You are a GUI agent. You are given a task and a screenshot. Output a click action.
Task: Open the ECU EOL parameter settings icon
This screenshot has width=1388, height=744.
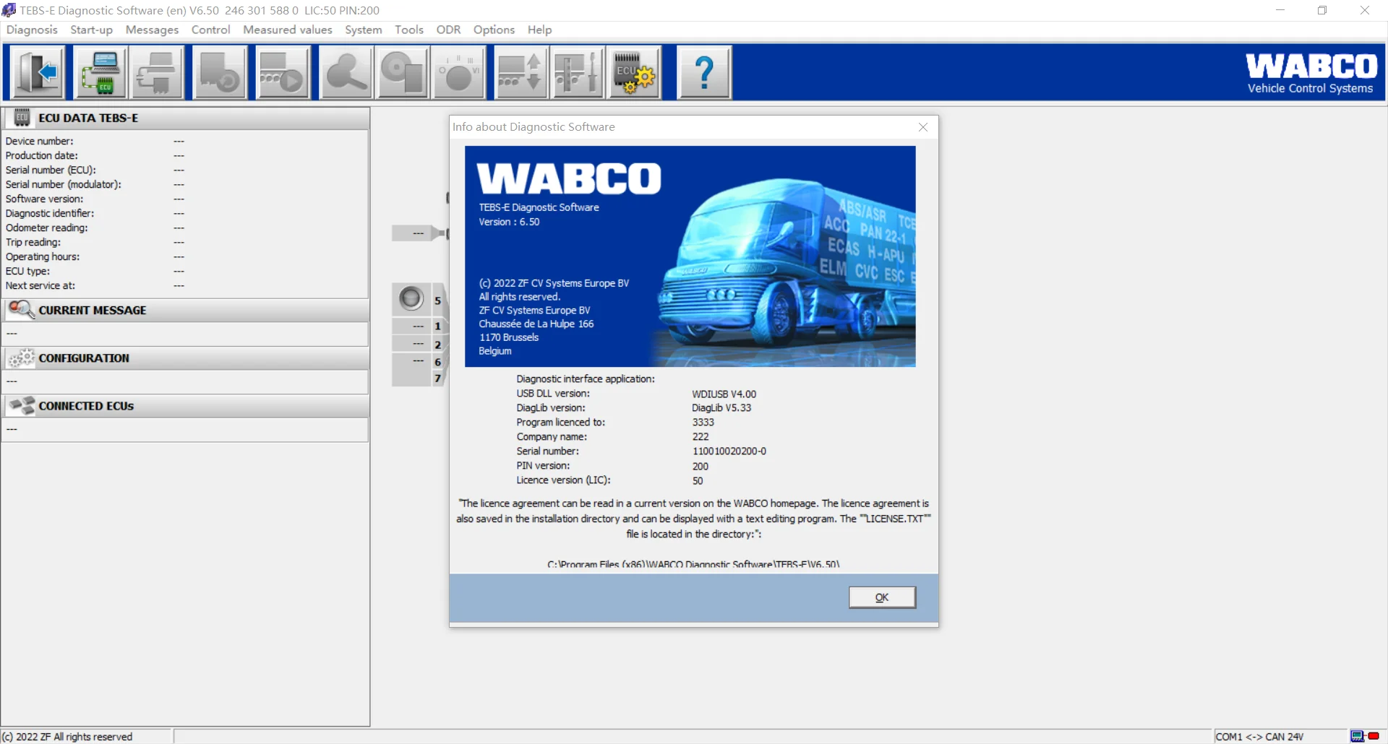[634, 72]
